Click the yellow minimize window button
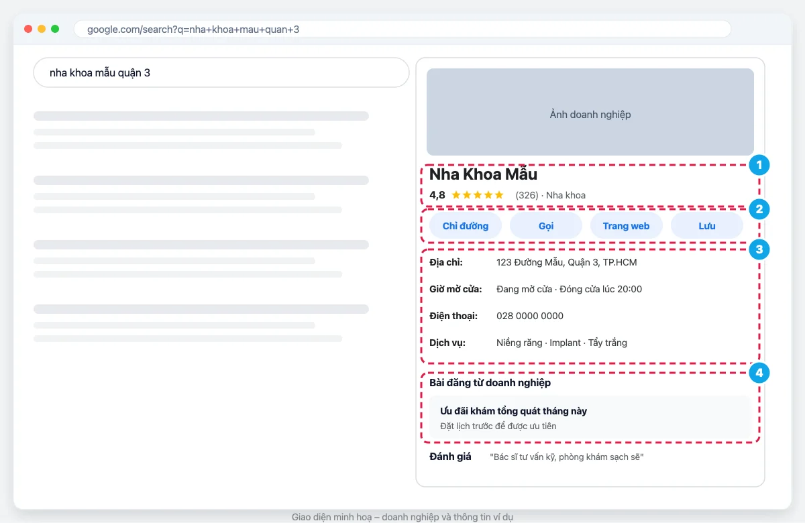 [42, 29]
